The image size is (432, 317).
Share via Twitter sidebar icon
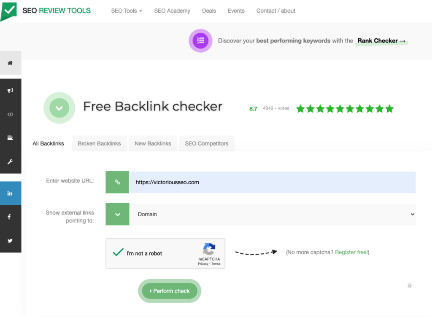[x=10, y=241]
